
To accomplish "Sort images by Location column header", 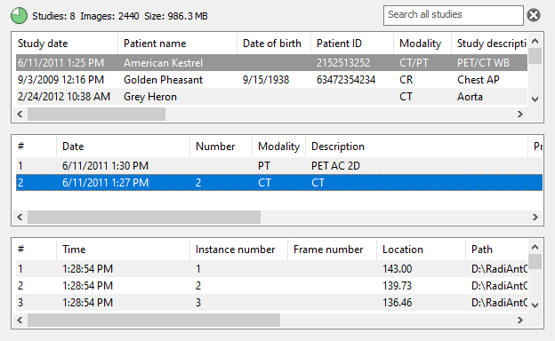I will coord(421,250).
